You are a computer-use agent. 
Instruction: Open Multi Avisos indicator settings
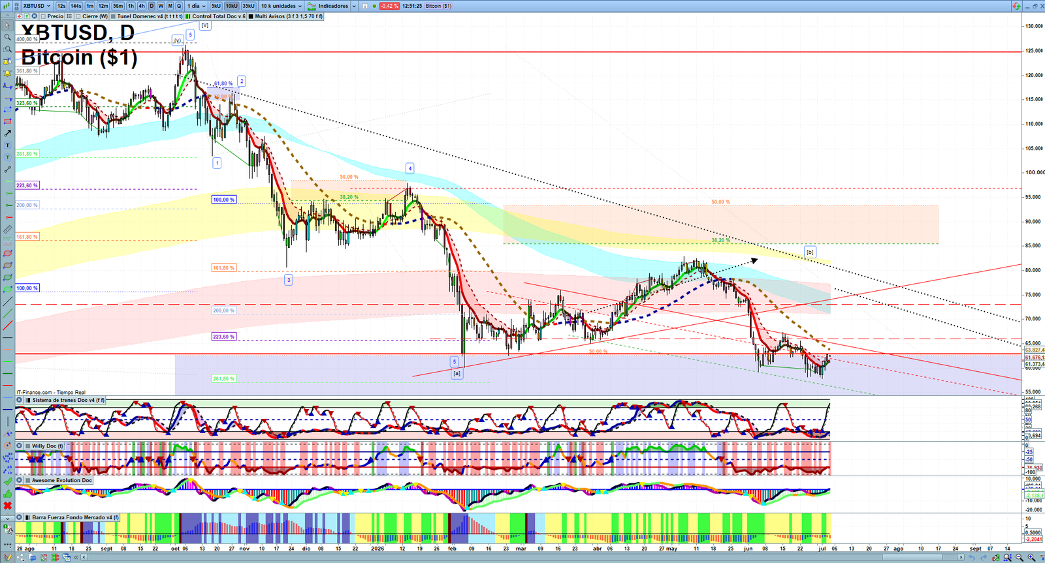click(x=285, y=16)
